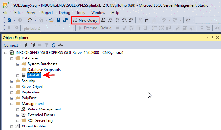221x130 pixels.
Task: Close the Object Explorer panel
Action: pos(218,37)
